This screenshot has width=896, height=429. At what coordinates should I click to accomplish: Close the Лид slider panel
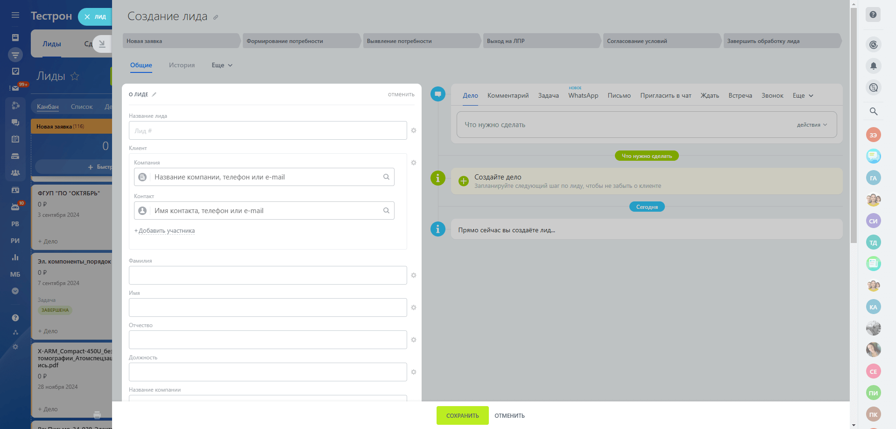(x=87, y=17)
